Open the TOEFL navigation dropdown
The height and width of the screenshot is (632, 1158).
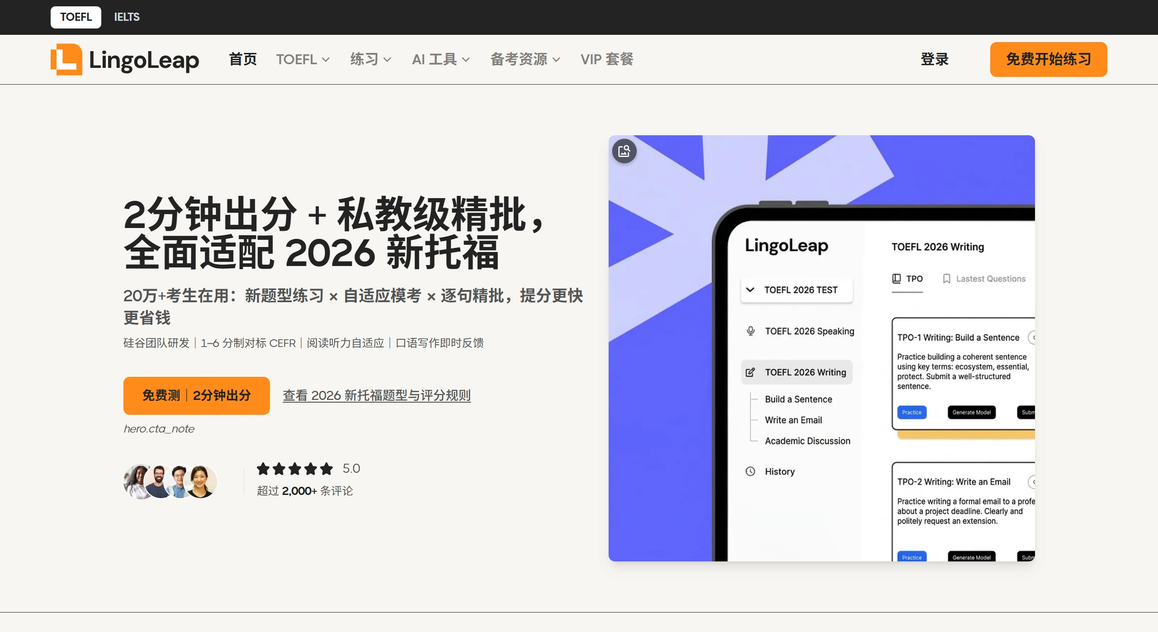[x=303, y=59]
